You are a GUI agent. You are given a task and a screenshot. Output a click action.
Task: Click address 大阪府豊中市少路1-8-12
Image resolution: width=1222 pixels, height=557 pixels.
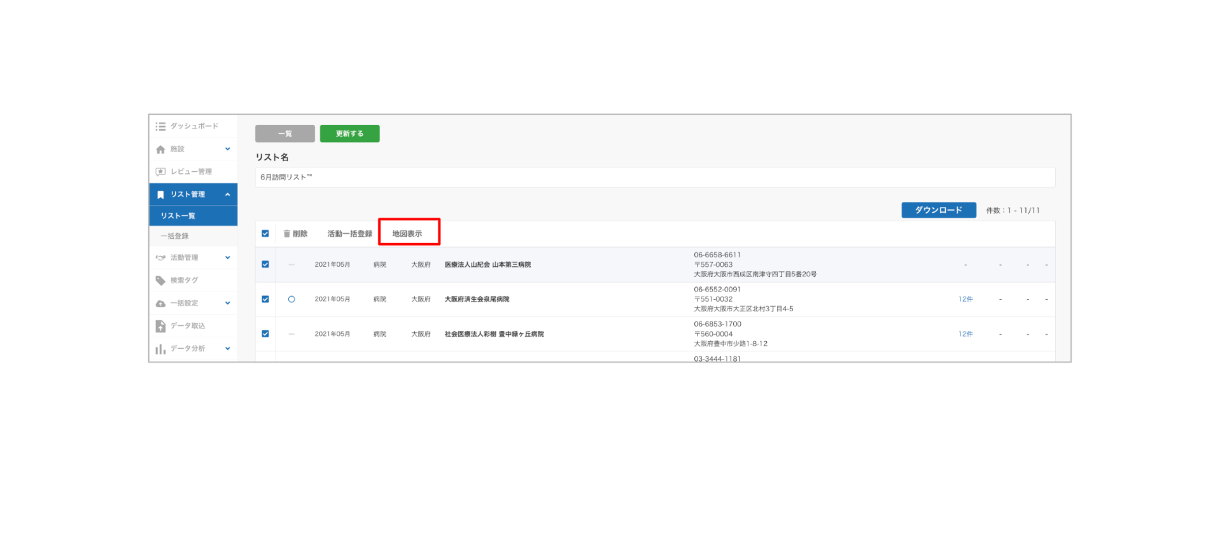731,344
